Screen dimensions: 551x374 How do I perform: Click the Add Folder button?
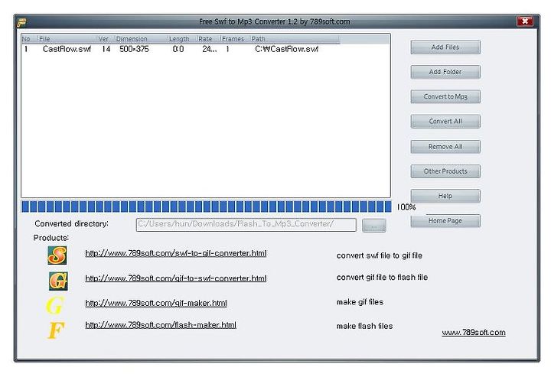point(445,72)
